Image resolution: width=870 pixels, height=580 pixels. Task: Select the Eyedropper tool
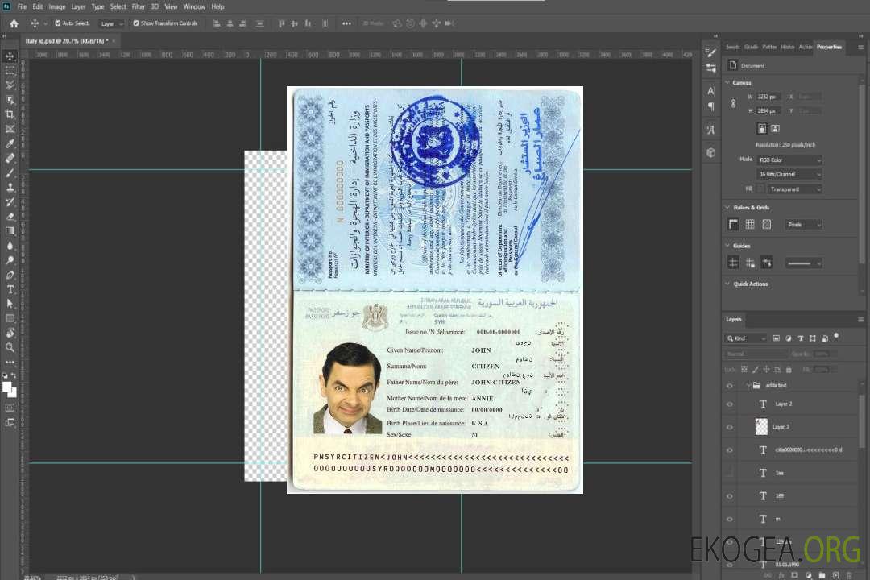point(10,143)
